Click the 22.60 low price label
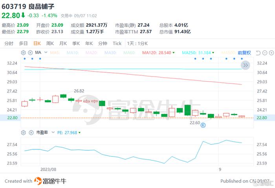The height and width of the screenshot is (188, 275). click(x=195, y=123)
